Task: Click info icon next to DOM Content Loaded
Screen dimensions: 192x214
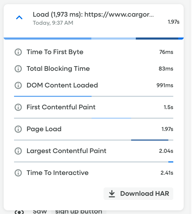Action: (18, 85)
